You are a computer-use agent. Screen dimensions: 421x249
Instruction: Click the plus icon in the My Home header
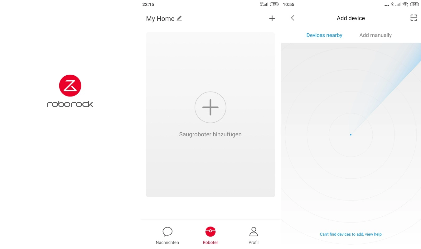272,18
